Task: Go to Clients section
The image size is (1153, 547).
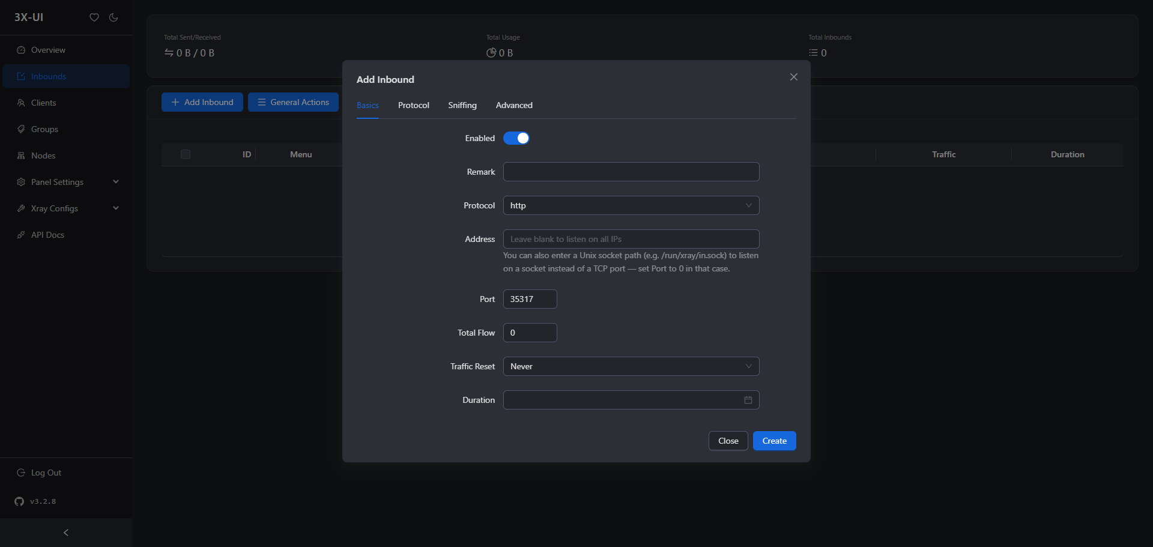Action: (x=66, y=103)
